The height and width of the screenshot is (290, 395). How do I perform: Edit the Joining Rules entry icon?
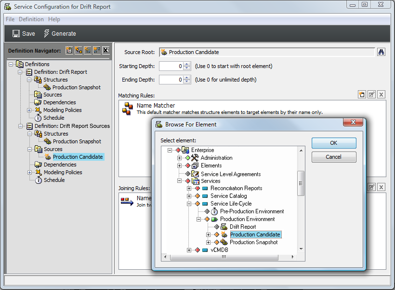point(371,187)
